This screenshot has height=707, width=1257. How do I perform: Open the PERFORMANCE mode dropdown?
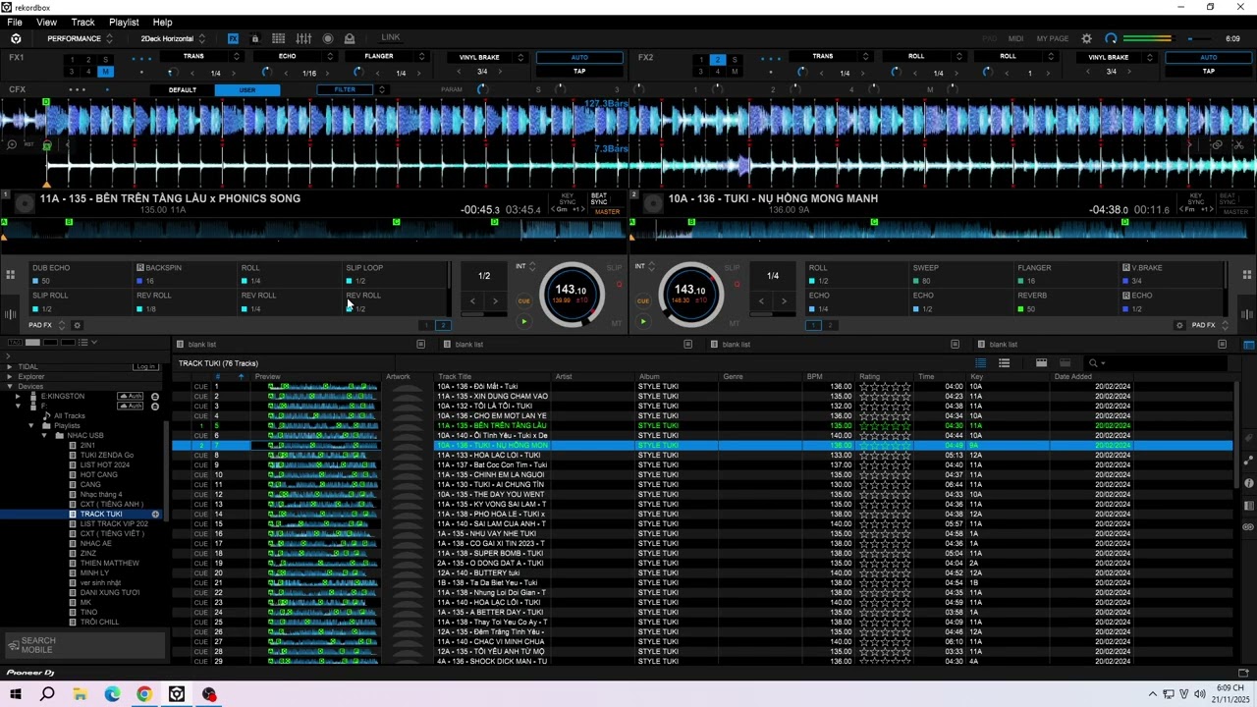(x=80, y=38)
